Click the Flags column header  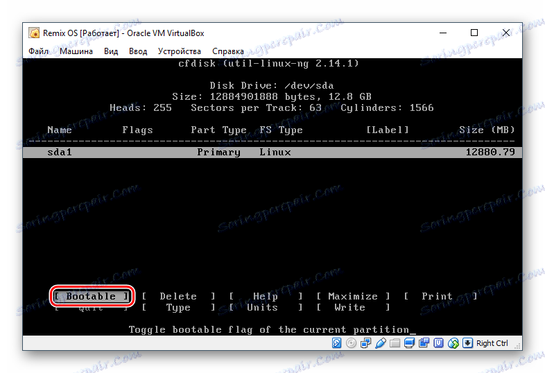click(137, 130)
